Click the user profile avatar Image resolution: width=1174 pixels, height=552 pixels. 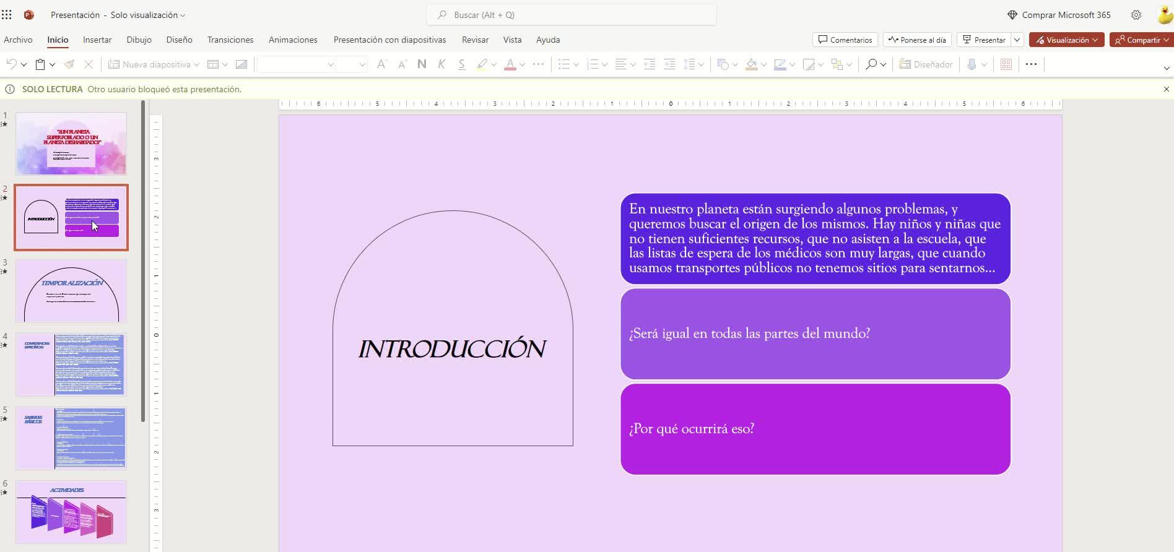(1164, 15)
